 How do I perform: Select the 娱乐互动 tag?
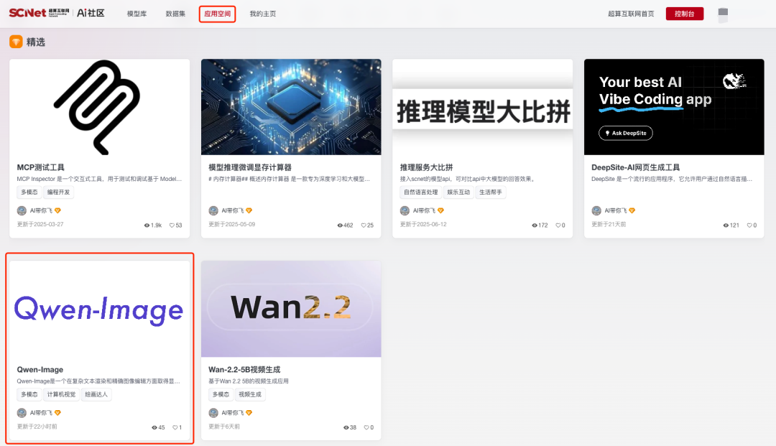click(458, 192)
